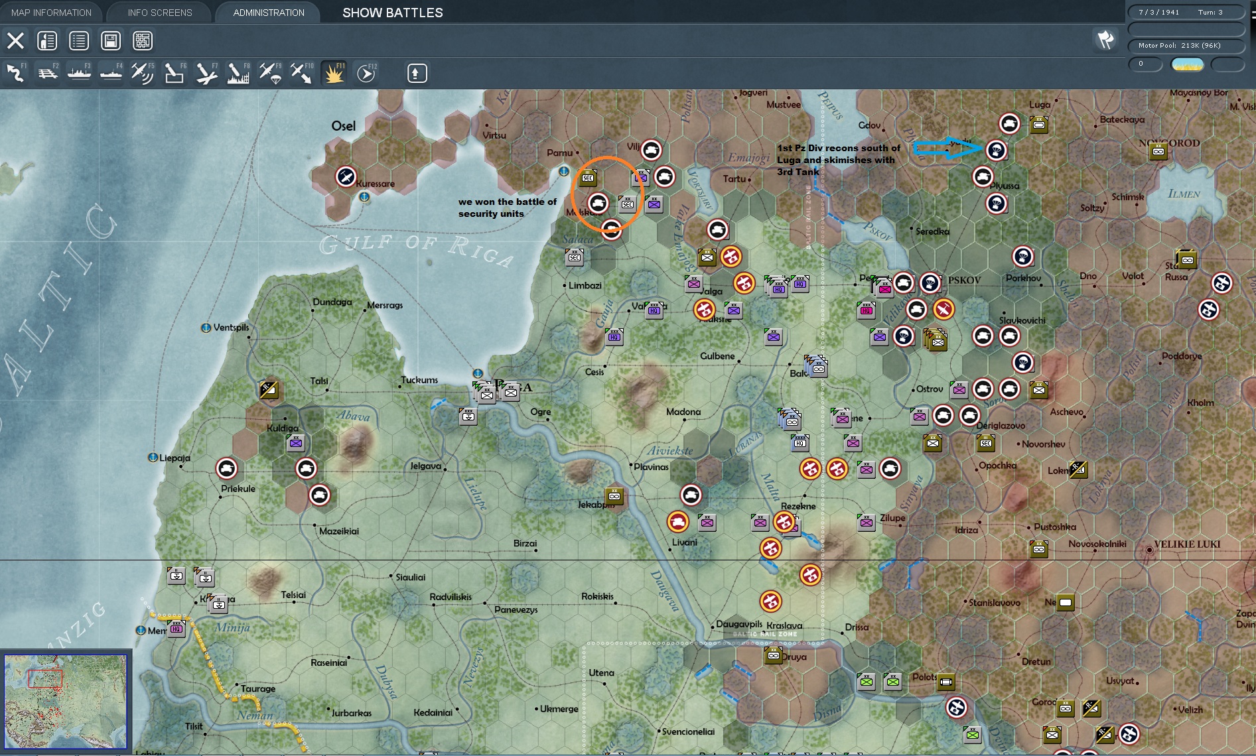The height and width of the screenshot is (756, 1256).
Task: Activate the F5 air recon mode
Action: (x=143, y=73)
